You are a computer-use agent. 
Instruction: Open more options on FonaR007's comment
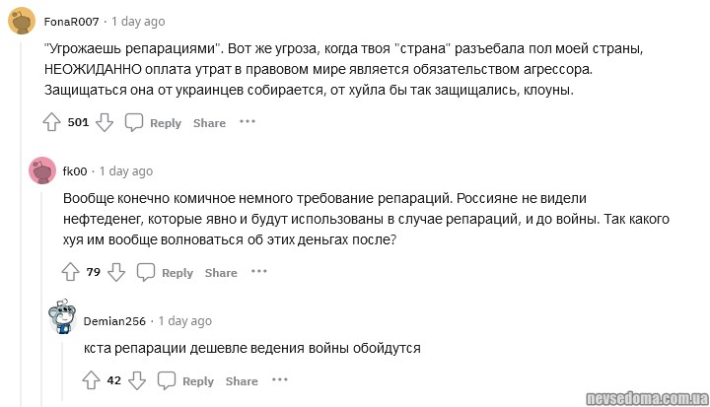(x=248, y=122)
